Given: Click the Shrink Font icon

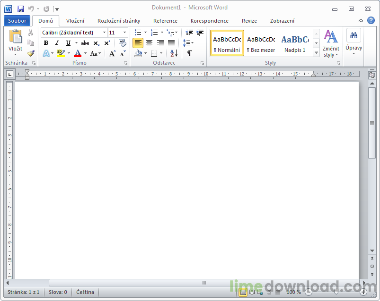Looking at the screenshot, I should [123, 53].
